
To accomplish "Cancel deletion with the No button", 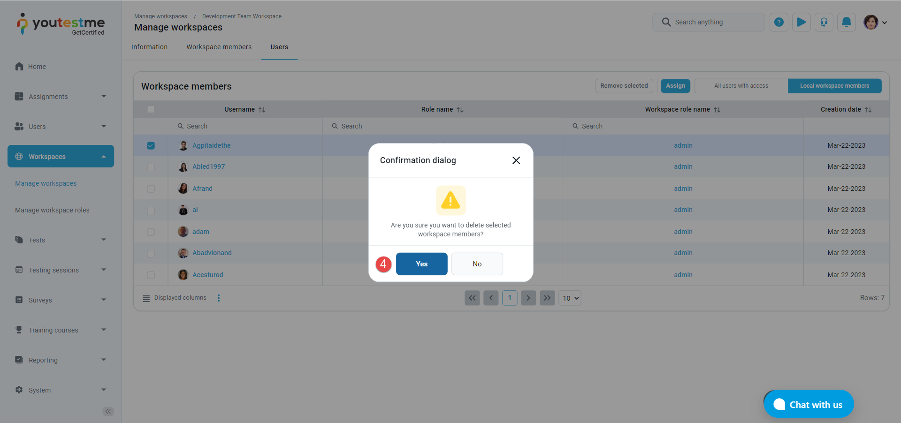I will [x=477, y=264].
